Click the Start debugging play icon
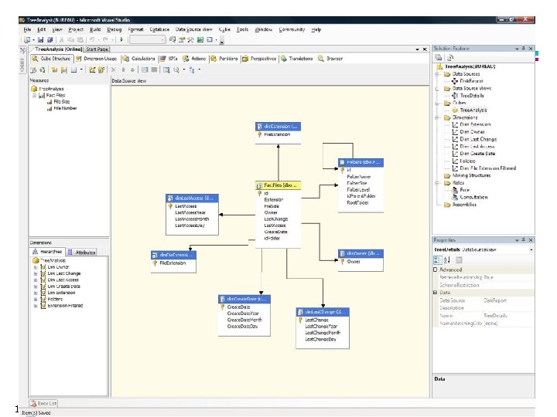The image size is (557, 417). [x=121, y=39]
